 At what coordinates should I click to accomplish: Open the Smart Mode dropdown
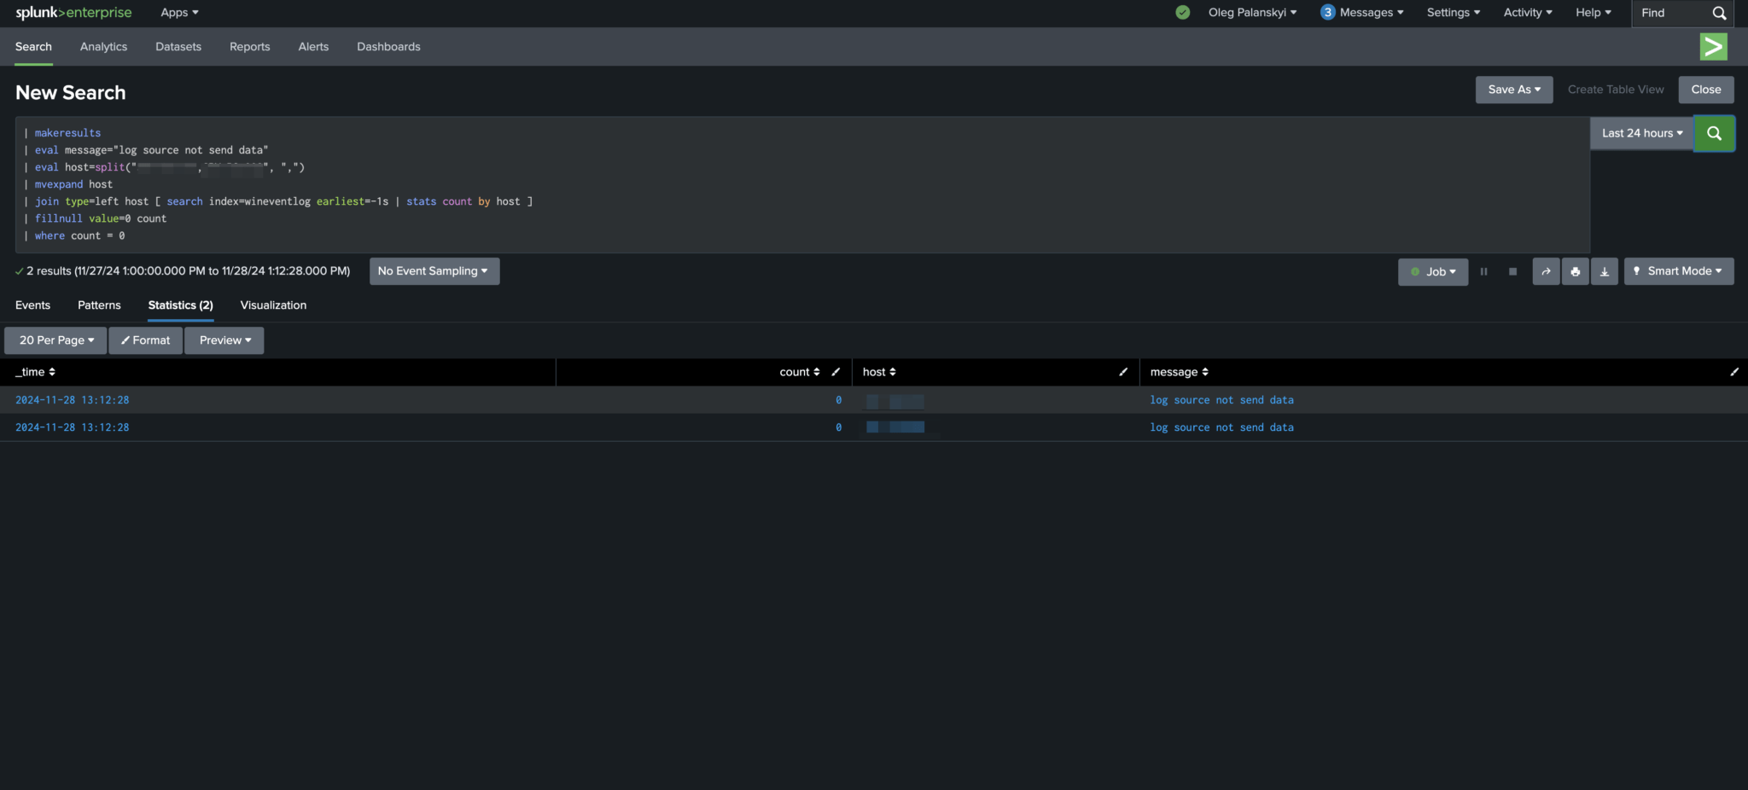tap(1678, 270)
